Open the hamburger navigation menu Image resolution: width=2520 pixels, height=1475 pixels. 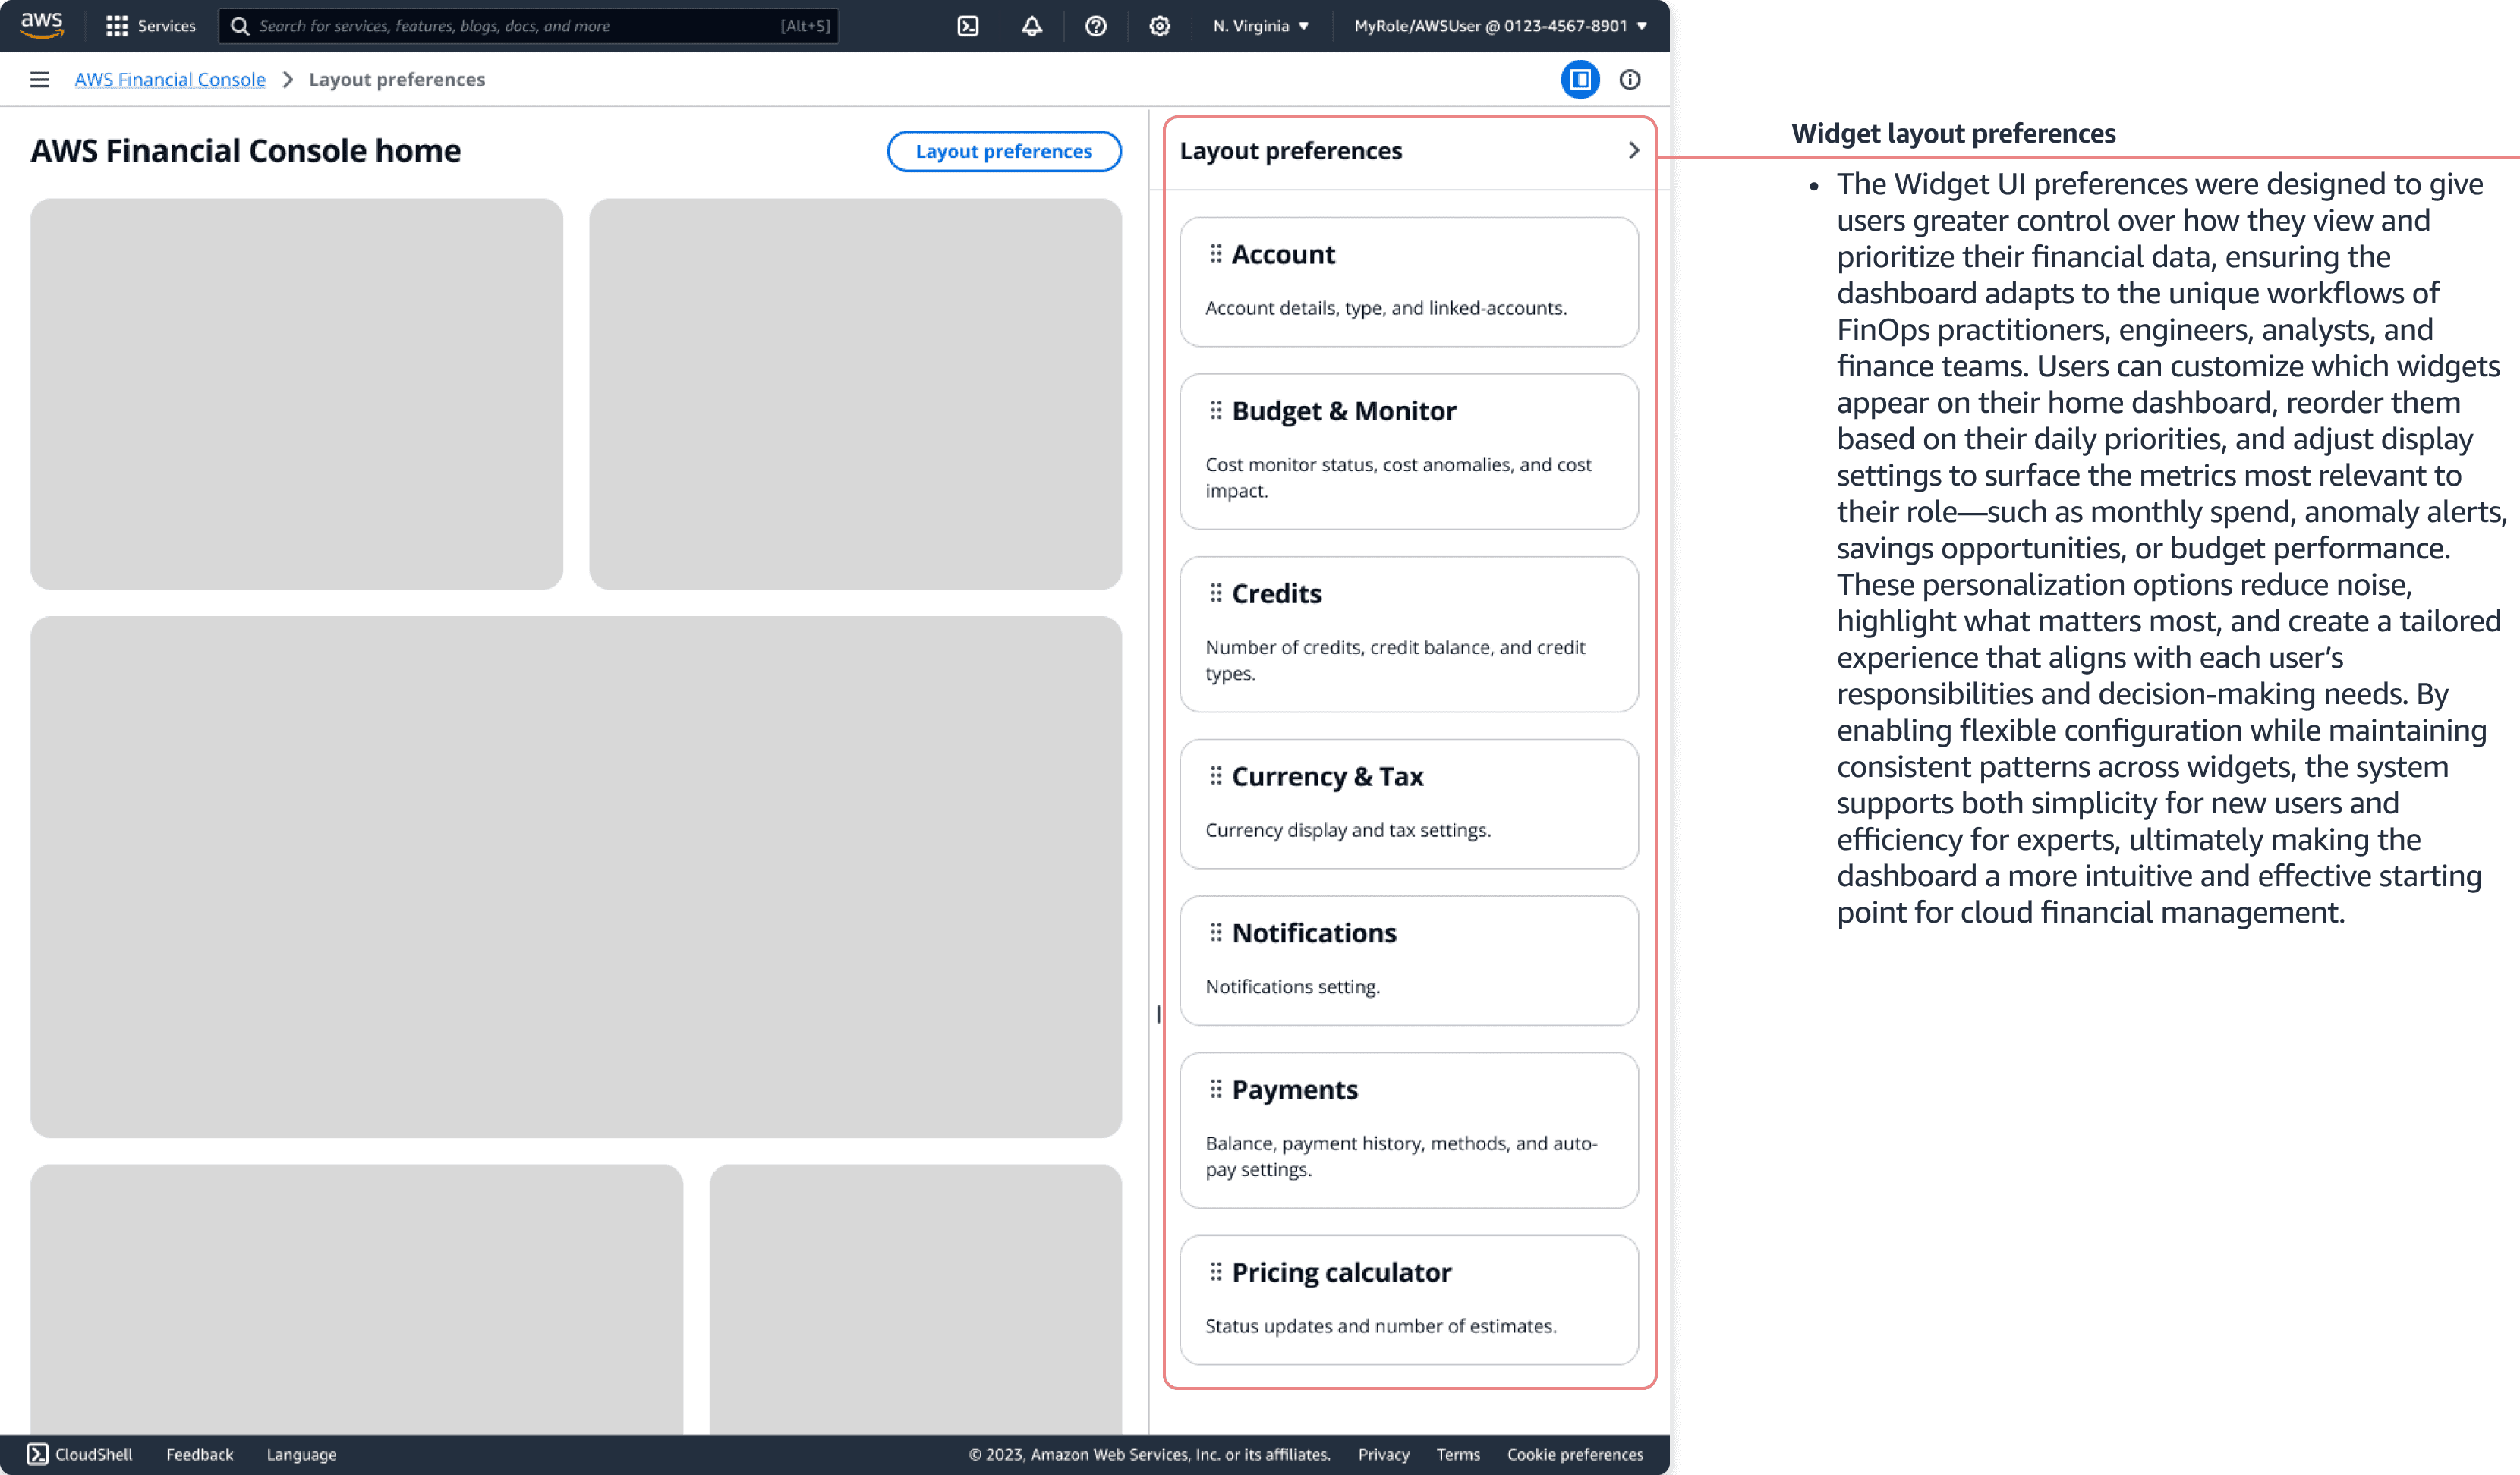pos(39,79)
